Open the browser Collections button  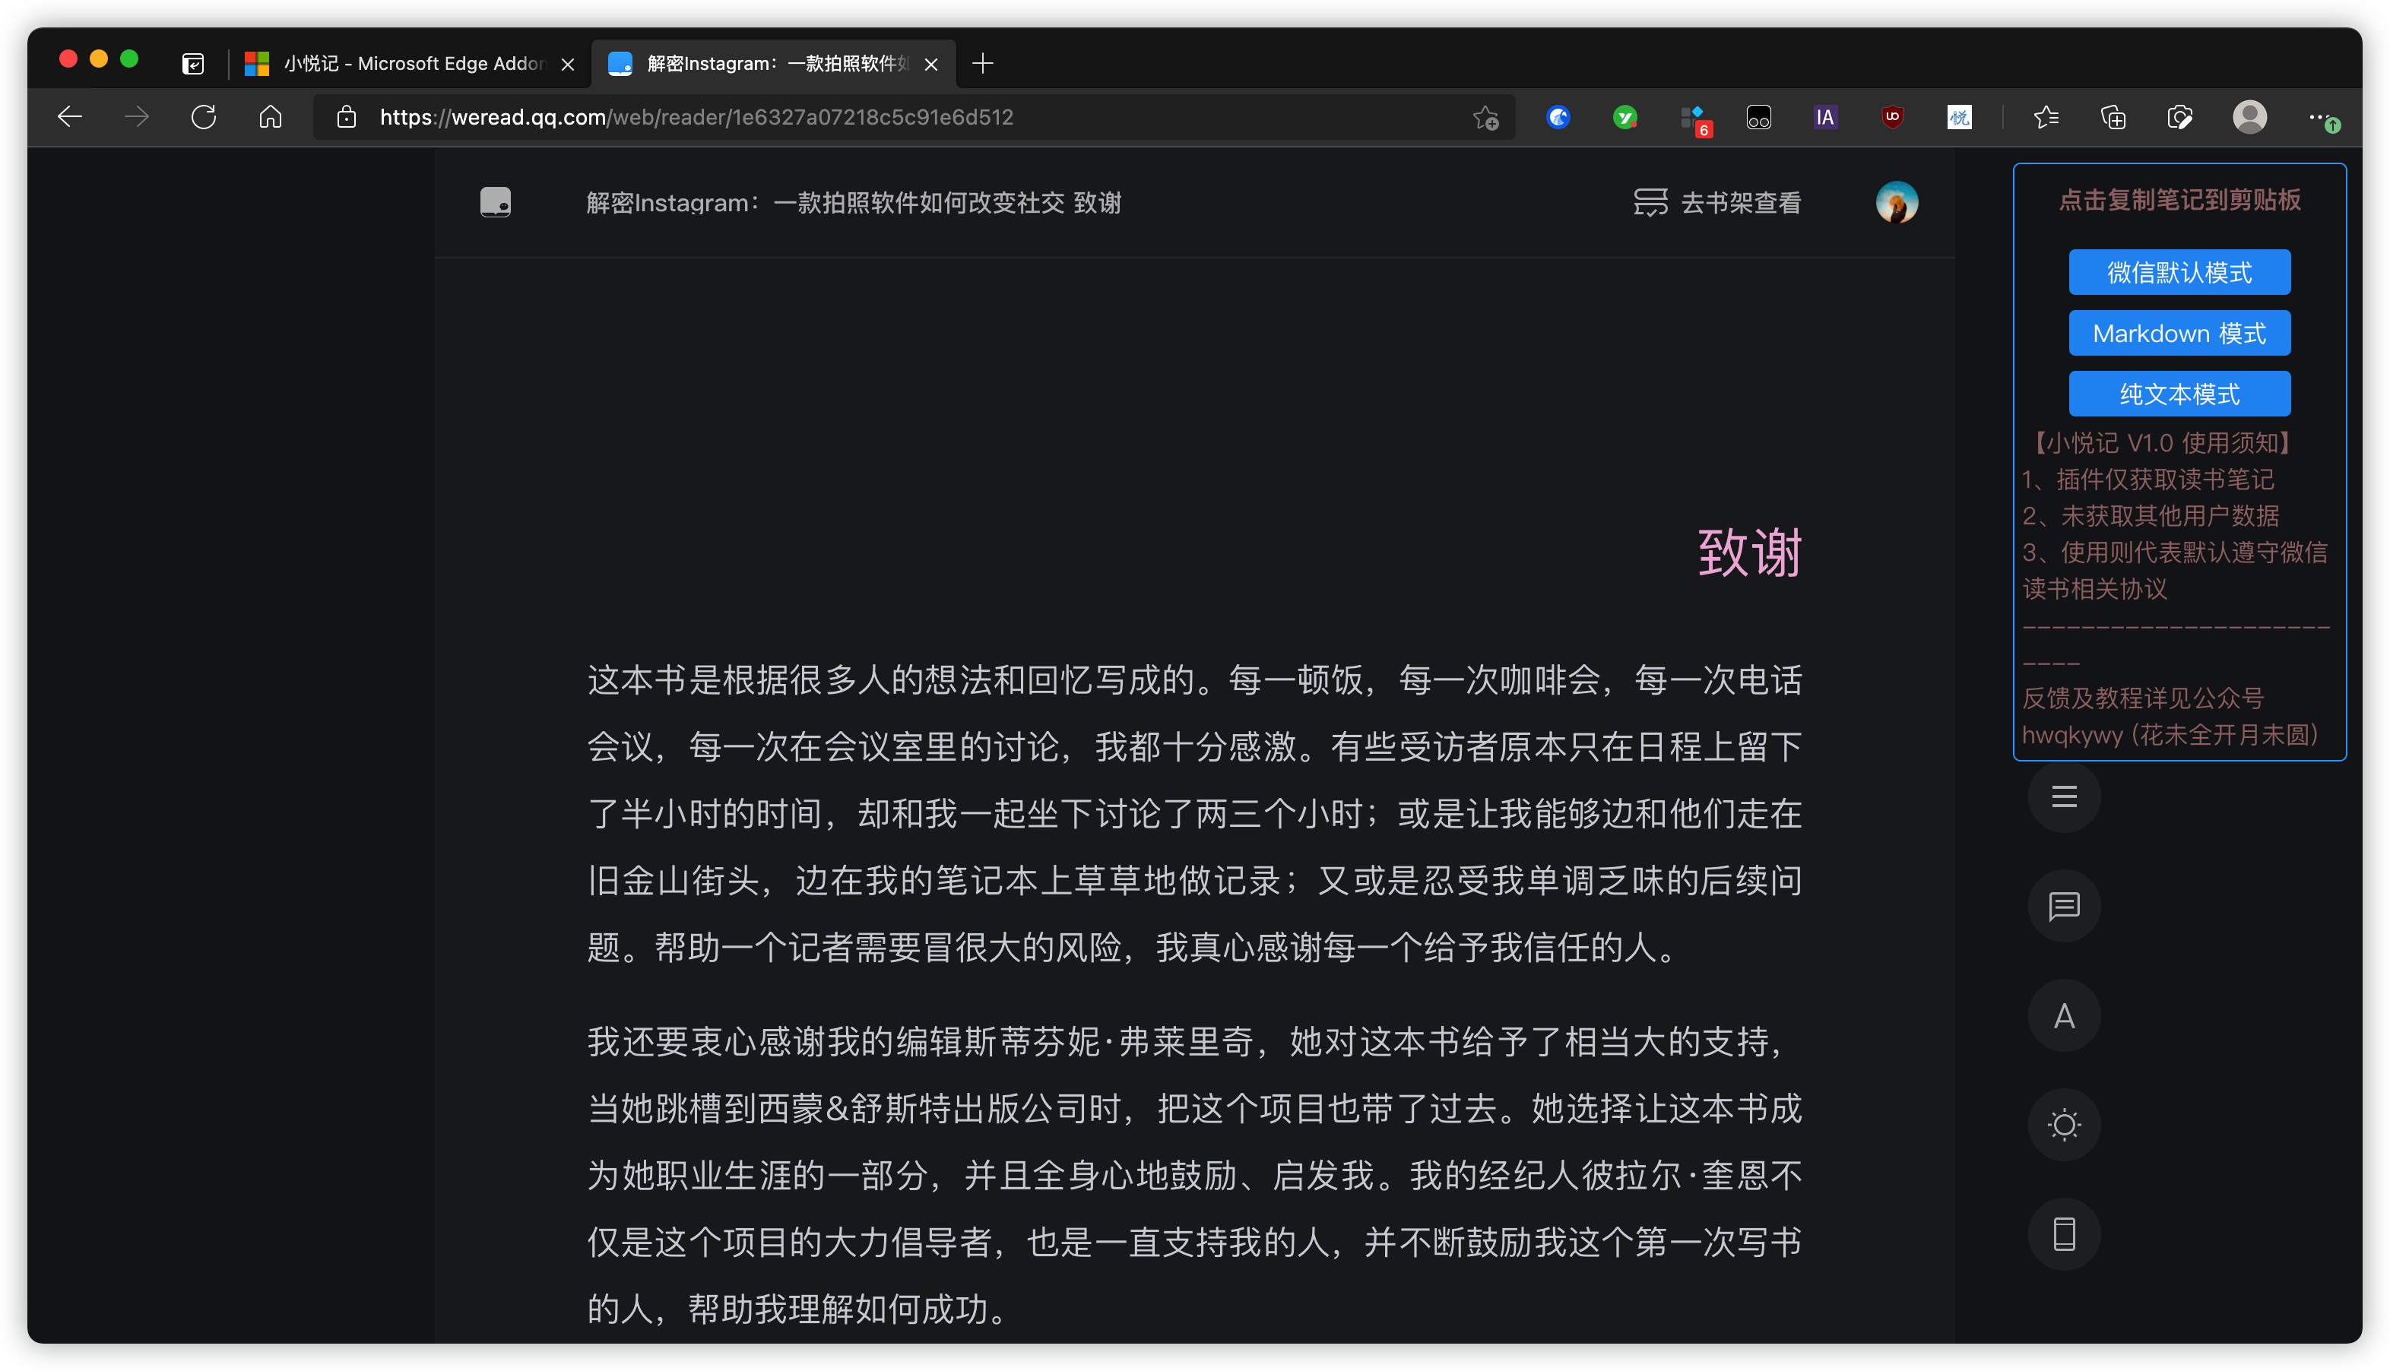pyautogui.click(x=2113, y=118)
